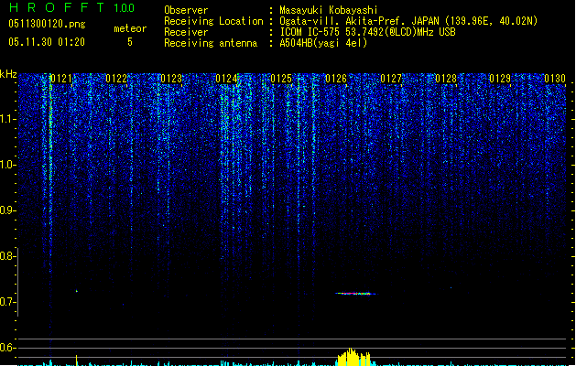Click the yellow signal intensity peak at bottom
576x366 pixels.
pyautogui.click(x=353, y=357)
